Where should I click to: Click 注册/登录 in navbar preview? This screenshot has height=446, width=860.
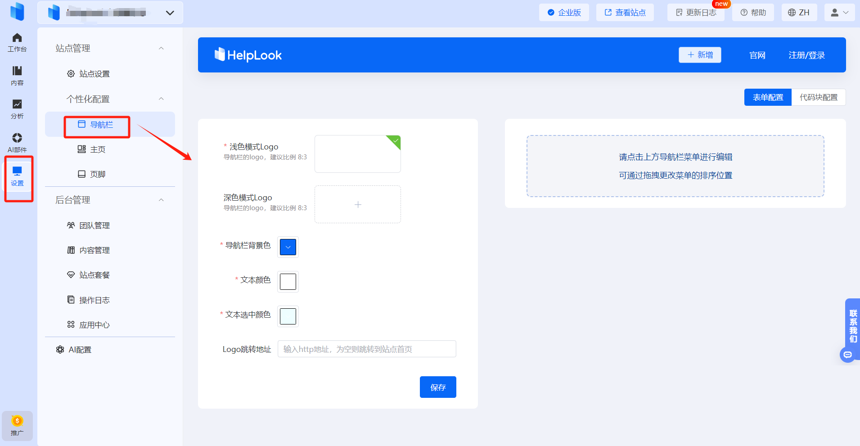807,55
